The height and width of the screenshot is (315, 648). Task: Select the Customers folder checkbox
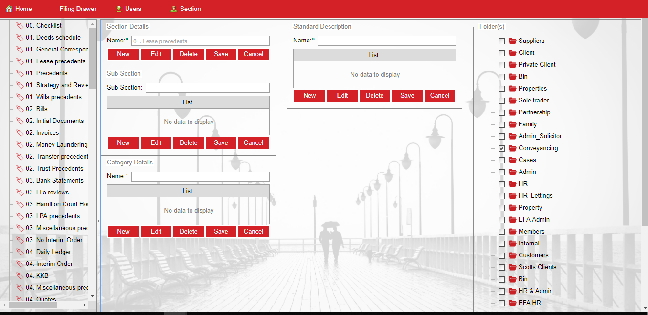[x=501, y=255]
